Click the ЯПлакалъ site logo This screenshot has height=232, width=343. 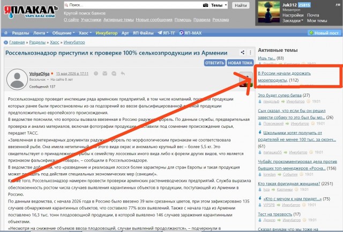(31, 12)
